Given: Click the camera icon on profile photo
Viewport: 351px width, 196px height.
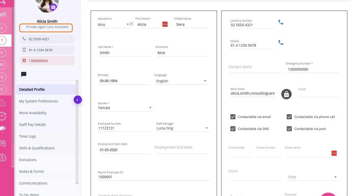Looking at the screenshot, I should (53, 7).
